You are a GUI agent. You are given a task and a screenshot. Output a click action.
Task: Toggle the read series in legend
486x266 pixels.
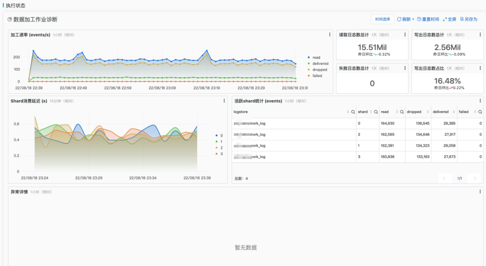316,57
